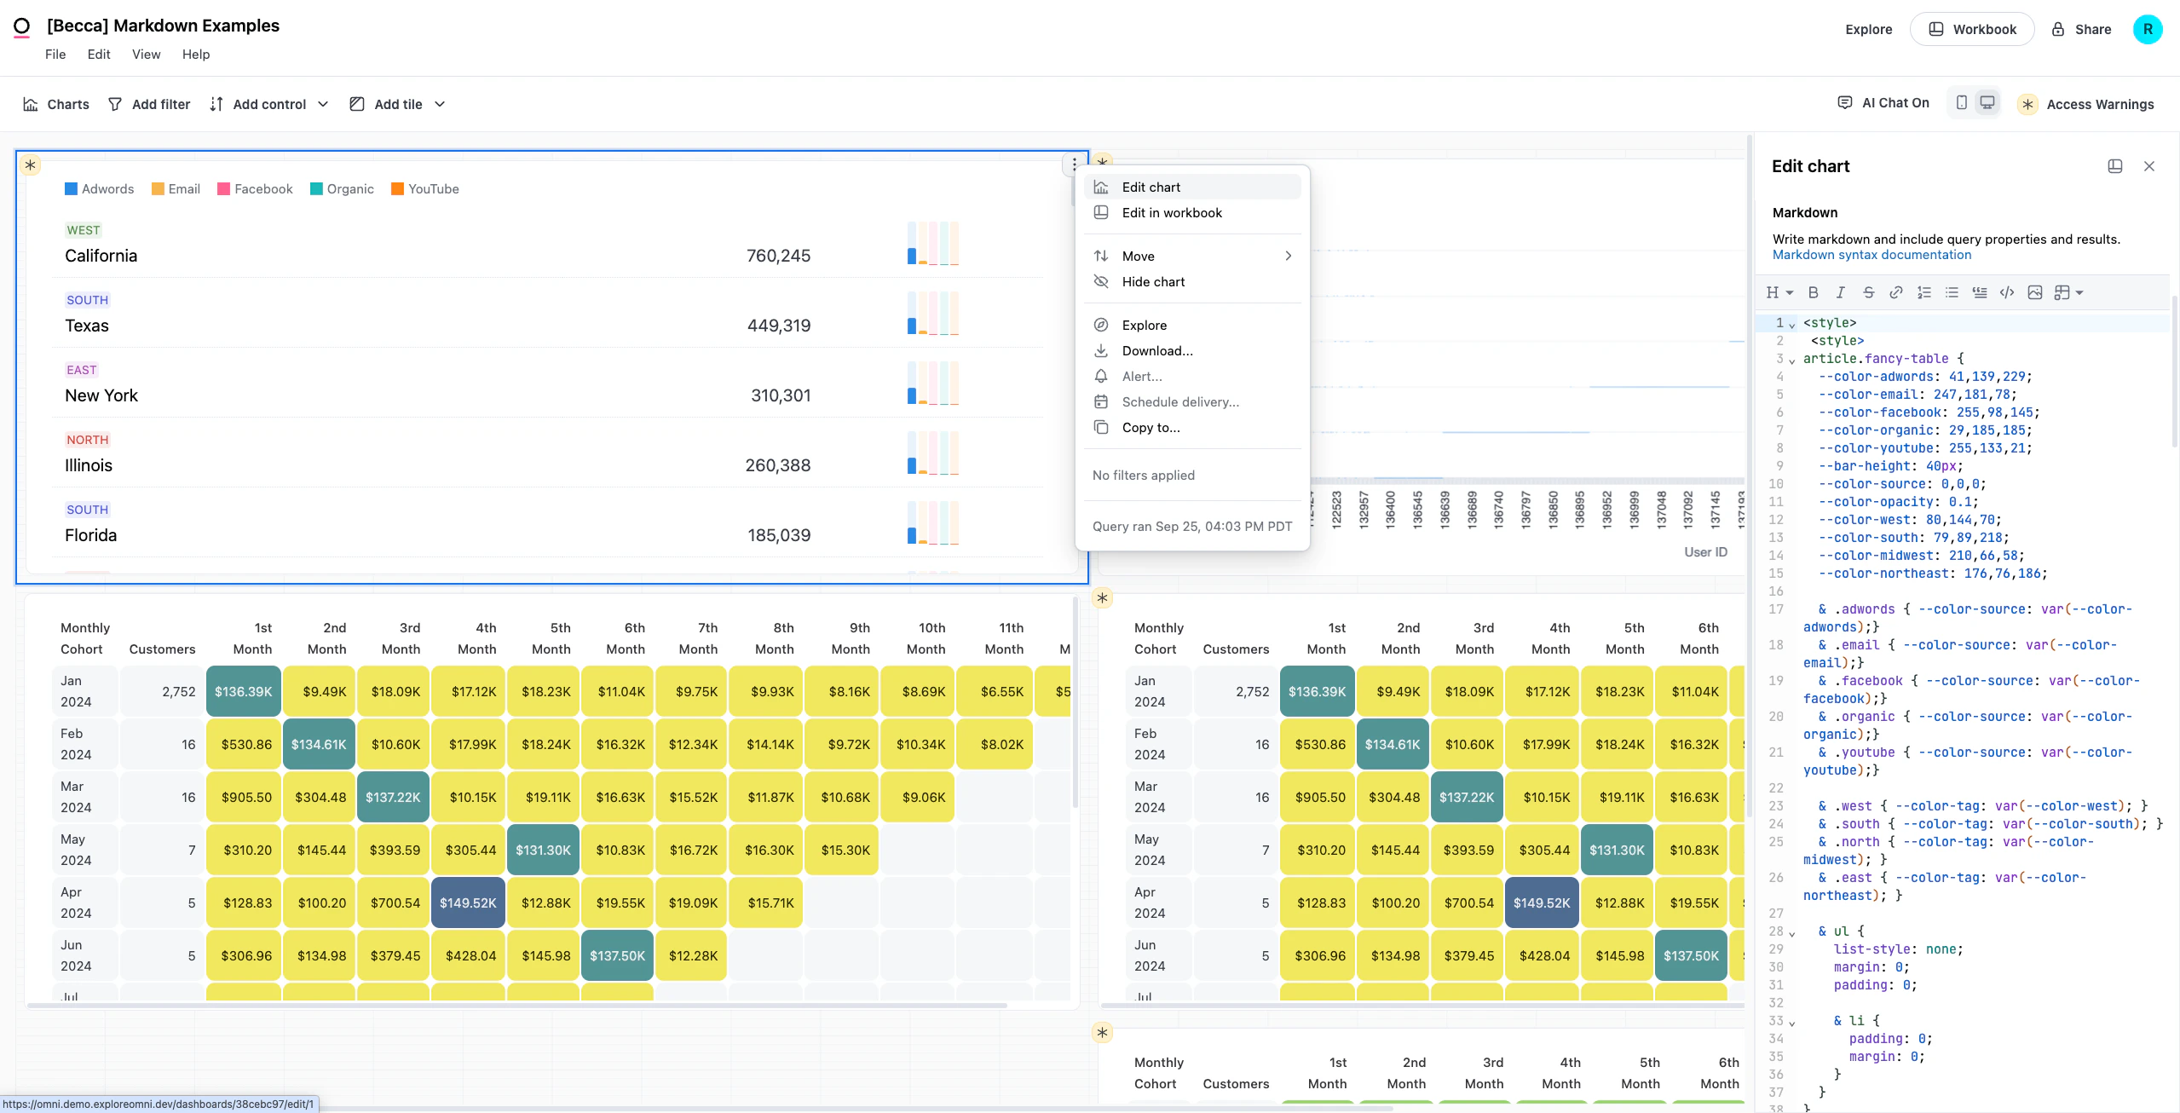Image resolution: width=2180 pixels, height=1113 pixels.
Task: Enable desktop preview mode
Action: tap(1987, 101)
